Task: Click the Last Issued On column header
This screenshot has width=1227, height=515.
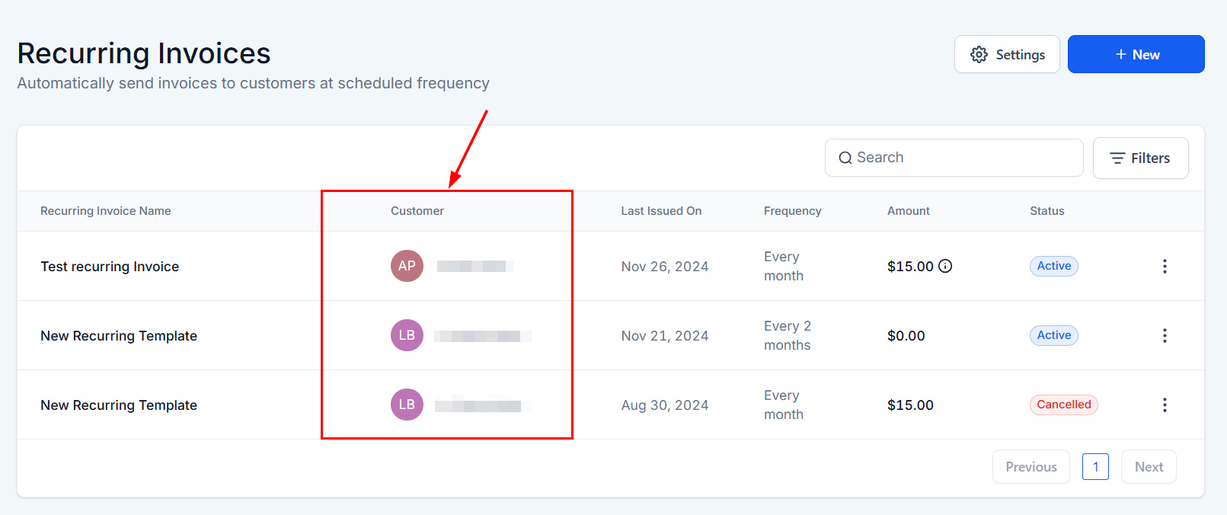Action: pos(661,211)
